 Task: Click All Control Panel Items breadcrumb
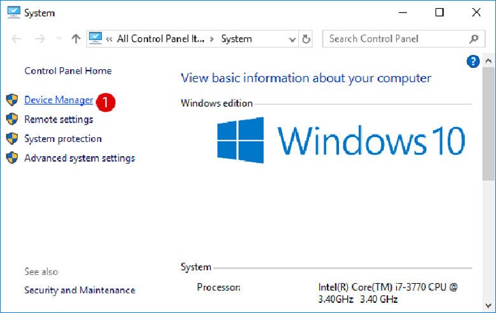click(161, 39)
